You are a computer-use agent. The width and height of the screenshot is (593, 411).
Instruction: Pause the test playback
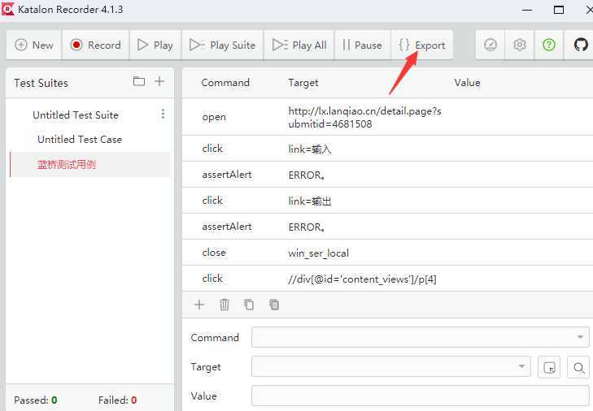(x=362, y=45)
